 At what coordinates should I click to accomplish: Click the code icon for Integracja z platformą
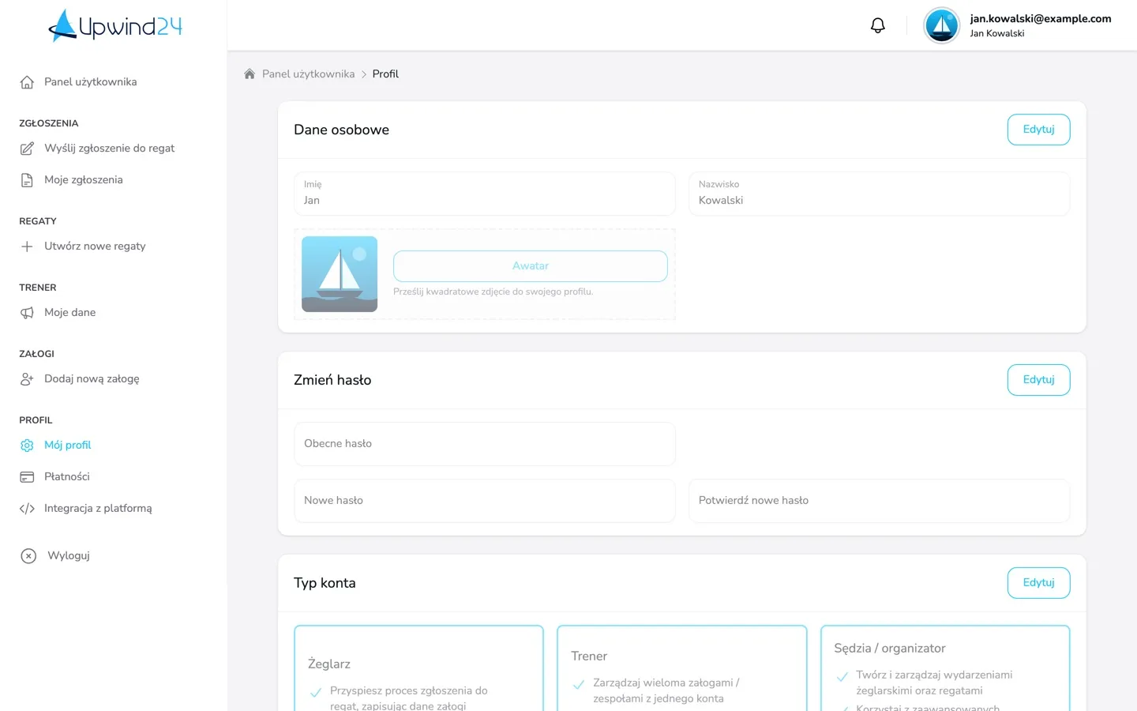(x=27, y=509)
